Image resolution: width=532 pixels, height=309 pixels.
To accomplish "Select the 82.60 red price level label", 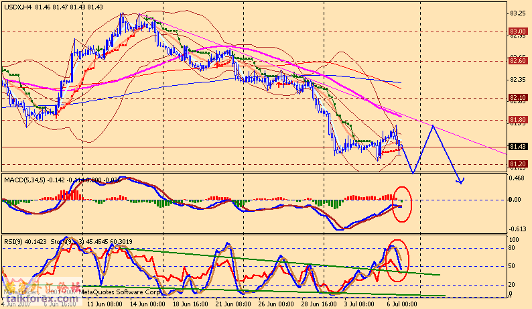I will tap(518, 61).
